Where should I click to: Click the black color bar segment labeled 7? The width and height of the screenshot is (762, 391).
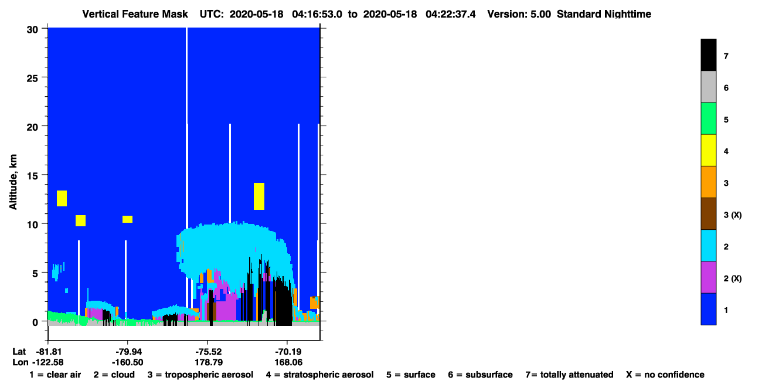coord(708,55)
